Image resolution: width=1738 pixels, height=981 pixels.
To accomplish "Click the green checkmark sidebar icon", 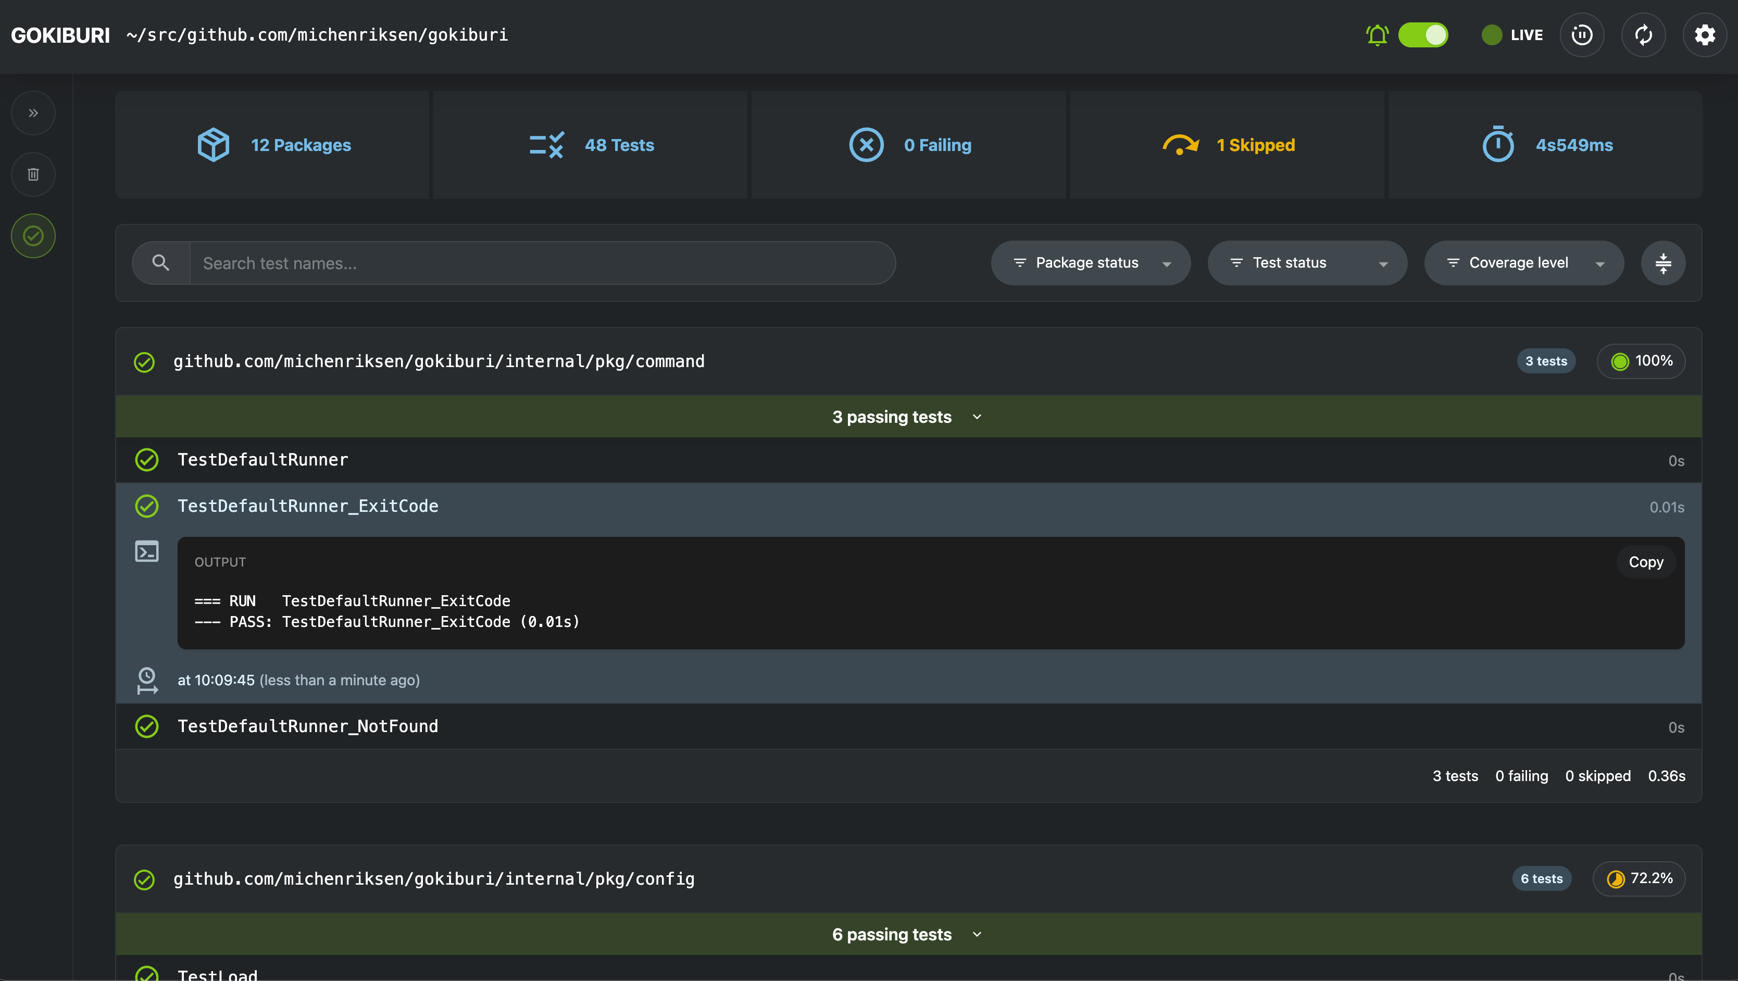I will [x=33, y=235].
